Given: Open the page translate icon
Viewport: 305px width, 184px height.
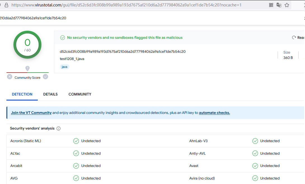Looking at the screenshot, I should (279, 5).
